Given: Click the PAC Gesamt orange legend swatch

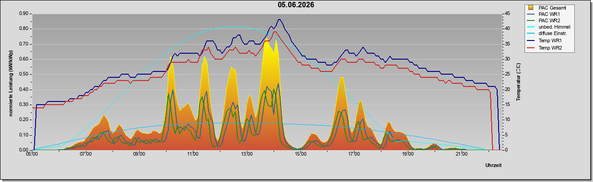Looking at the screenshot, I should point(531,8).
